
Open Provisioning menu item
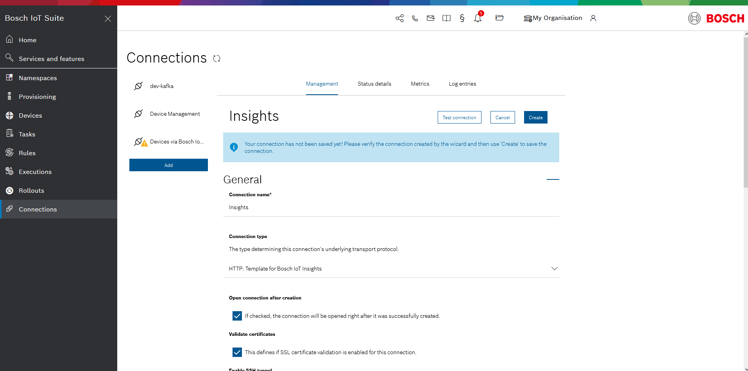coord(59,97)
